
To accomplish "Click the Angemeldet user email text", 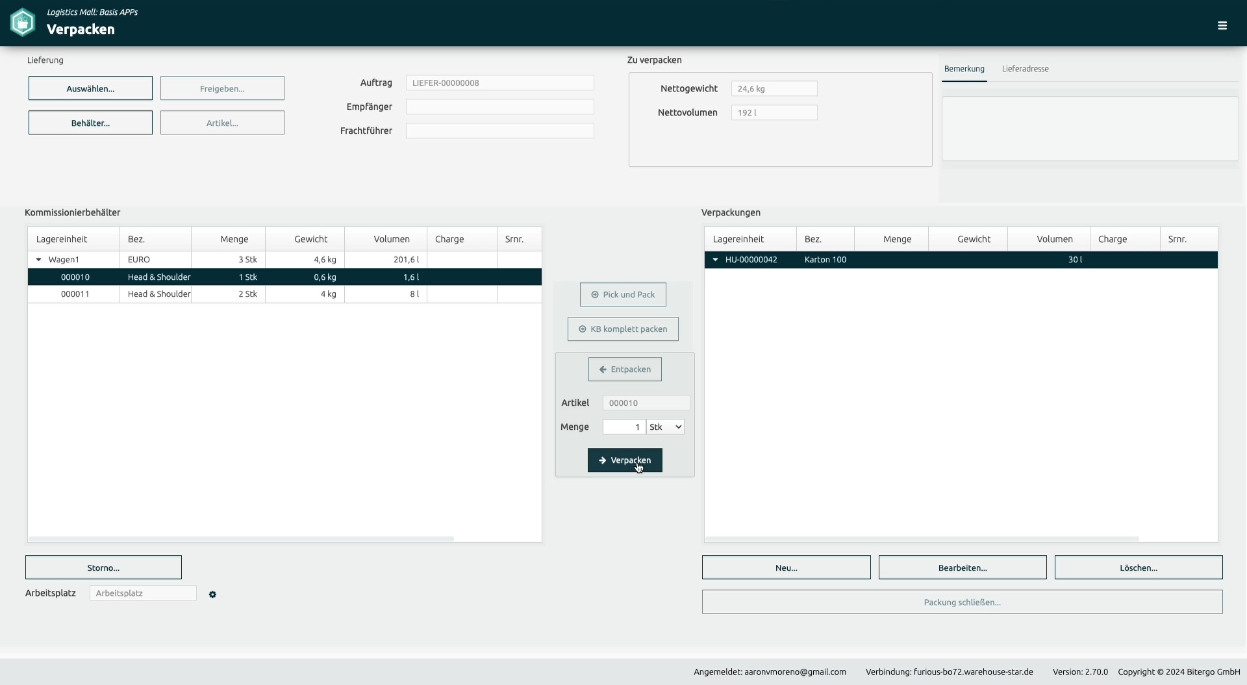I will coord(770,672).
